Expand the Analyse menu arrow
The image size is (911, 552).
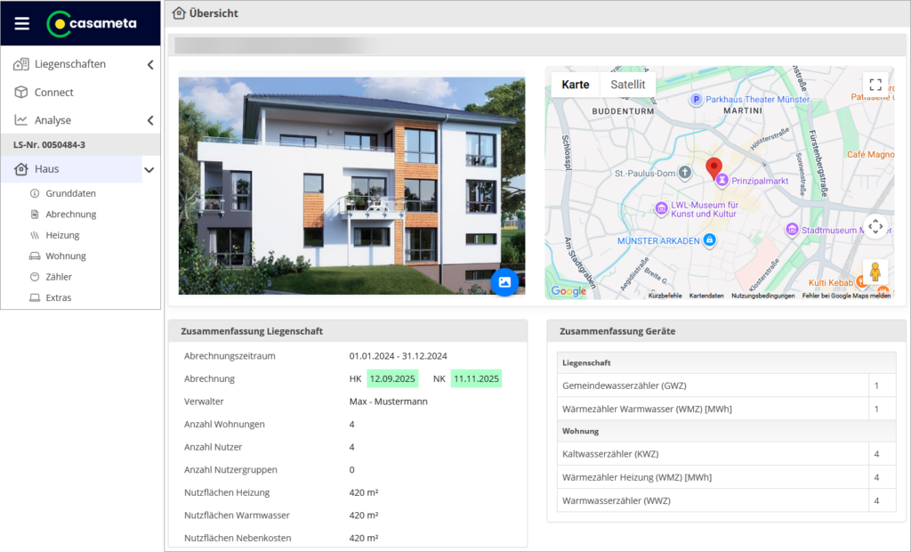tap(149, 120)
